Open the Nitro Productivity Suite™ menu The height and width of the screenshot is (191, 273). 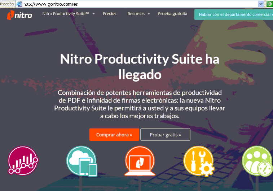coord(66,14)
